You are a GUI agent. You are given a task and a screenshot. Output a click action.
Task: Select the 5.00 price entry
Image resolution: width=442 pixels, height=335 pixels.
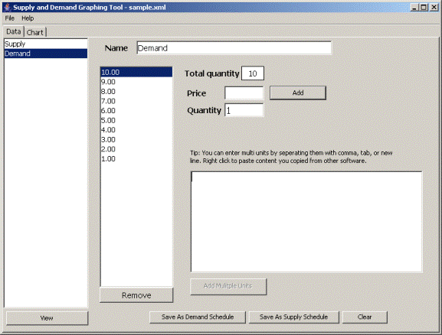[136, 120]
